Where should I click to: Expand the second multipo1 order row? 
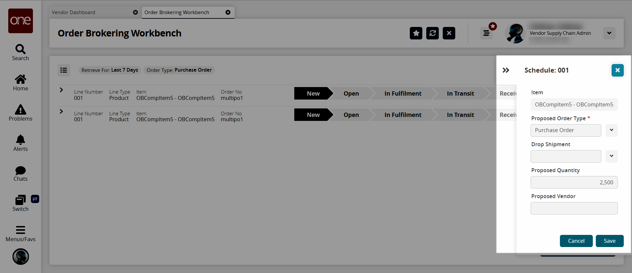coord(61,111)
